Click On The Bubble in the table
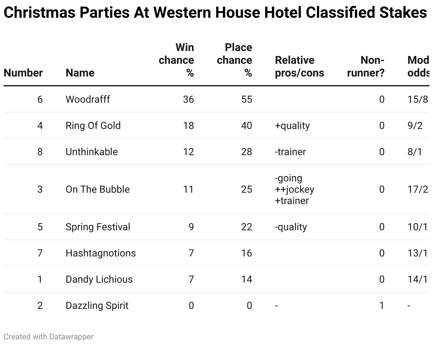 (x=98, y=189)
